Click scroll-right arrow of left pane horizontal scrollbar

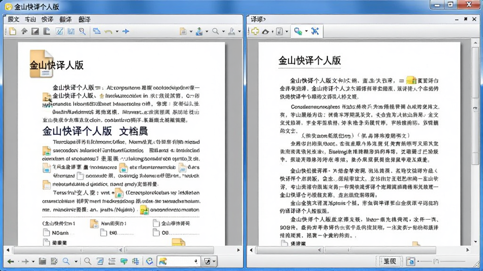click(238, 250)
